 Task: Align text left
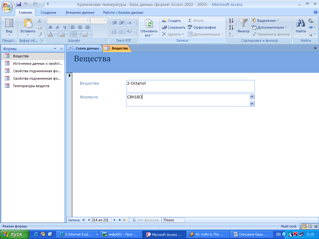73,27
